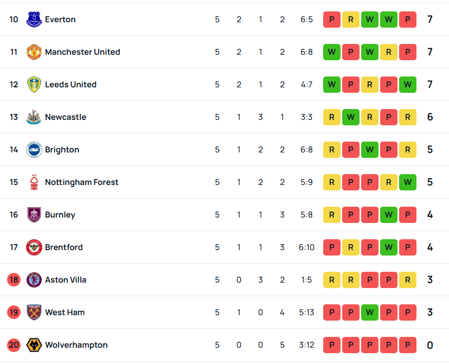Click the red position 20 badge
449x364 pixels.
point(14,345)
